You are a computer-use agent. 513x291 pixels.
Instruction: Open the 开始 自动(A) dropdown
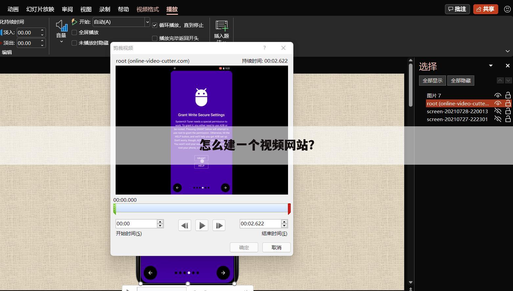(147, 22)
